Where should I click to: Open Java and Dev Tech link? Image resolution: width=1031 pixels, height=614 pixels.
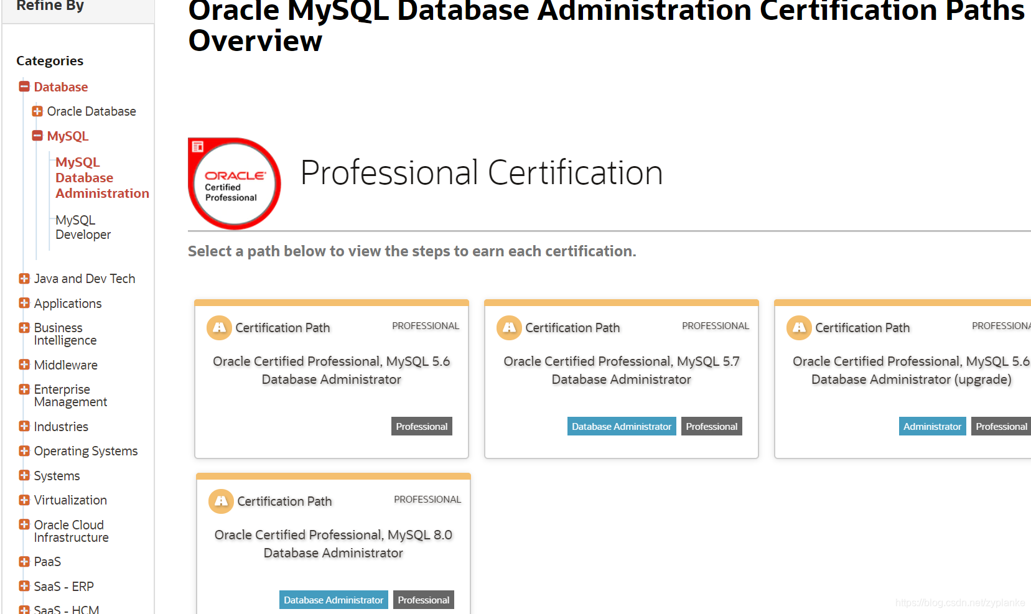point(85,279)
